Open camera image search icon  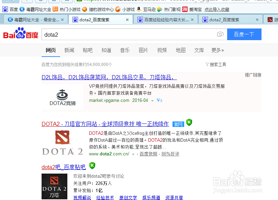click(x=220, y=34)
